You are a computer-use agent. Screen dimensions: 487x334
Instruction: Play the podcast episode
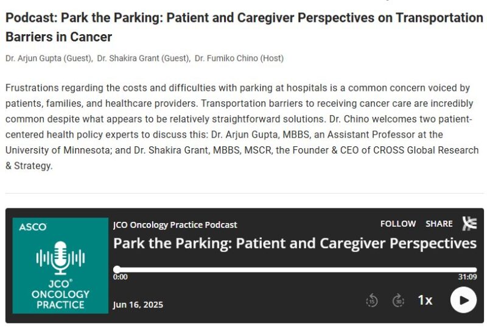pyautogui.click(x=463, y=300)
